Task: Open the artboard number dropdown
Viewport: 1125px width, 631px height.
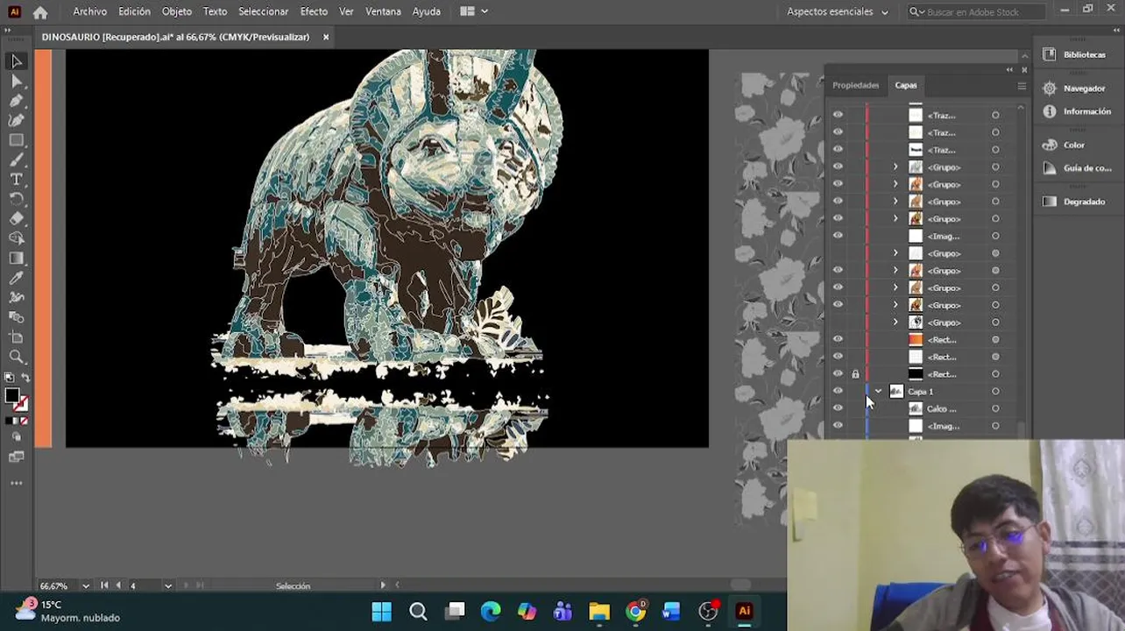Action: coord(167,585)
